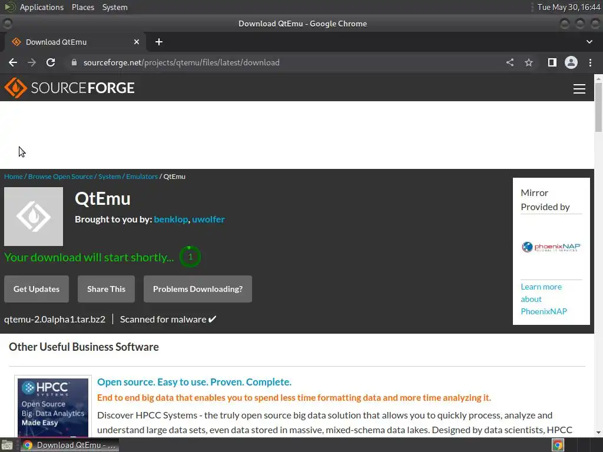Image resolution: width=603 pixels, height=452 pixels.
Task: Open the Chrome profile avatar
Action: tap(571, 62)
